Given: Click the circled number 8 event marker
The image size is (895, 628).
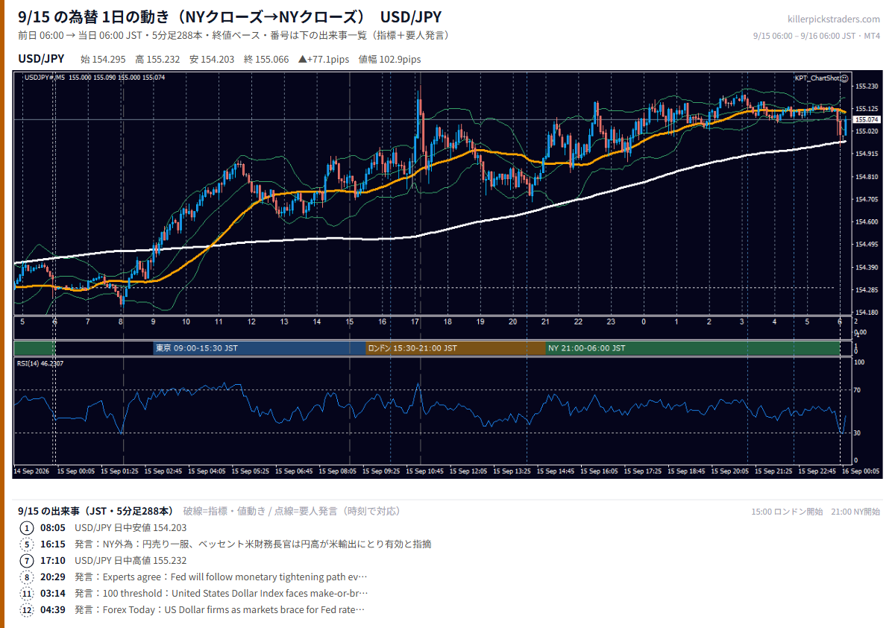Looking at the screenshot, I should point(27,577).
